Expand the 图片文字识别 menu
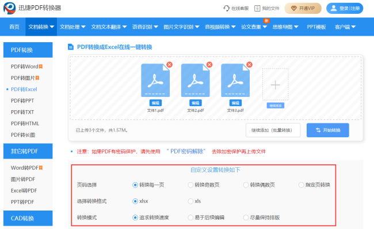This screenshot has height=229, width=374. 181,27
